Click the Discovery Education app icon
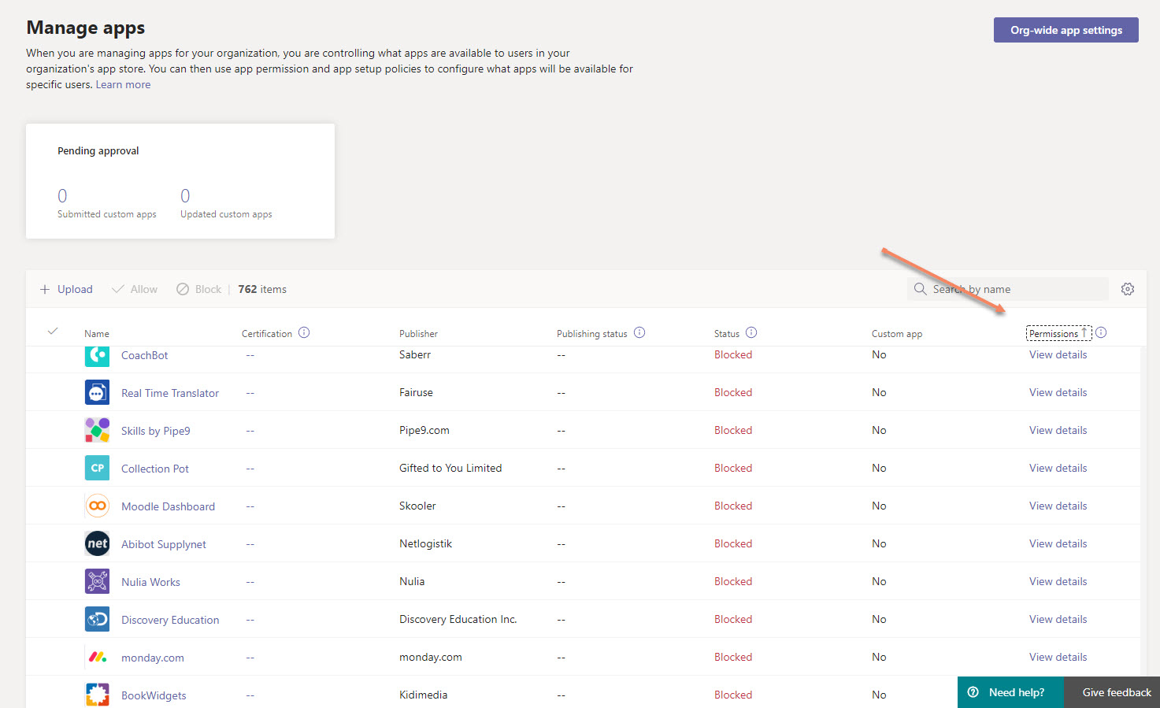The width and height of the screenshot is (1160, 708). pyautogui.click(x=97, y=619)
